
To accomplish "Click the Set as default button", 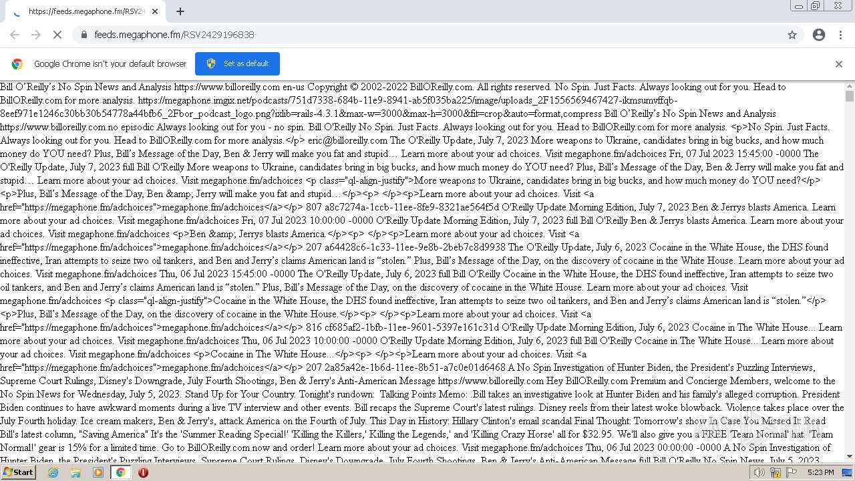I will click(237, 63).
